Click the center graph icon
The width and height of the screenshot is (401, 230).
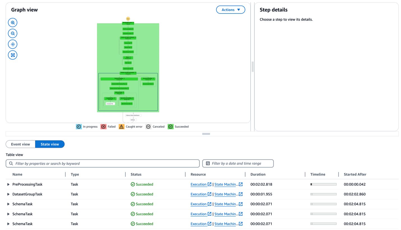coord(12,44)
